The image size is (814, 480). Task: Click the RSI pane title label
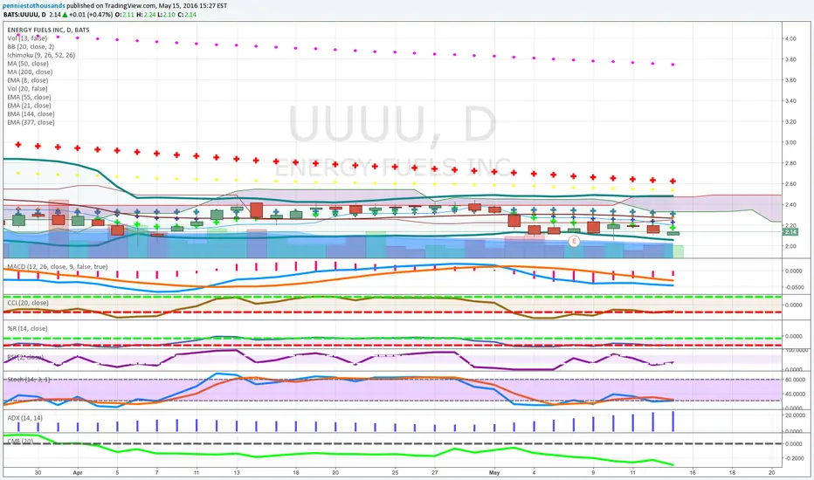25,357
